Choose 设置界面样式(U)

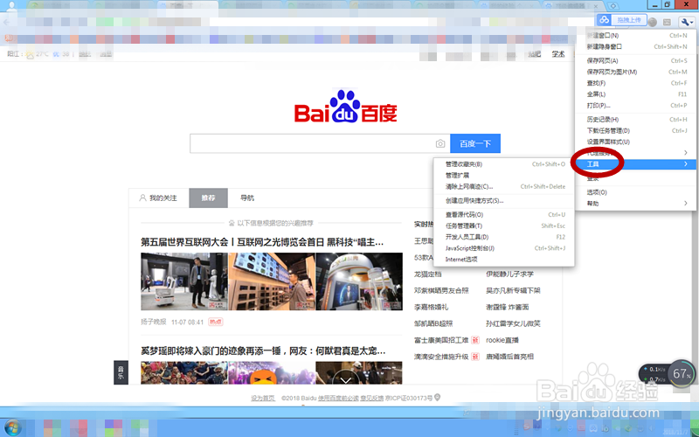637,142
